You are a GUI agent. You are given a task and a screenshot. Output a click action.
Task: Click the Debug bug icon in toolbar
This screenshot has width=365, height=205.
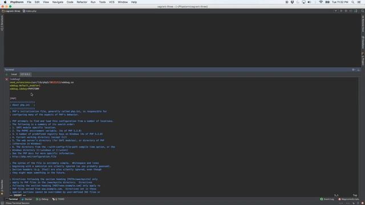point(346,11)
